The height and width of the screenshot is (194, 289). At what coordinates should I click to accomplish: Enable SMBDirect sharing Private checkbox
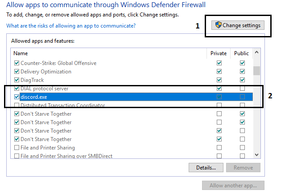click(219, 156)
